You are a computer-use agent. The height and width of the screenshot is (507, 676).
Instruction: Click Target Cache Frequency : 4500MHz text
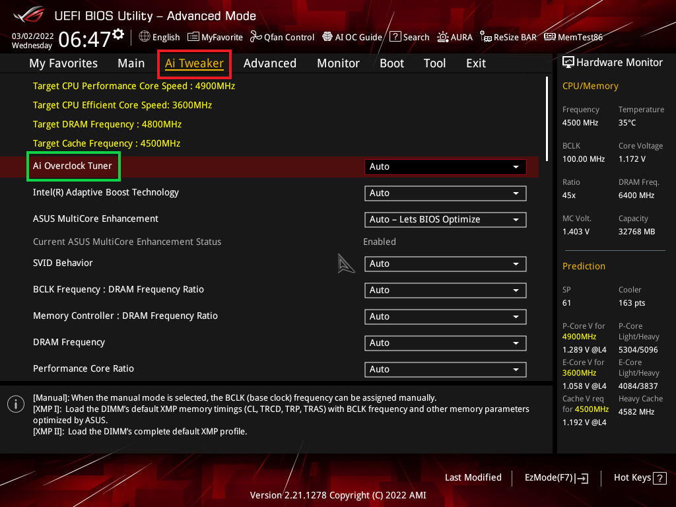click(x=106, y=143)
